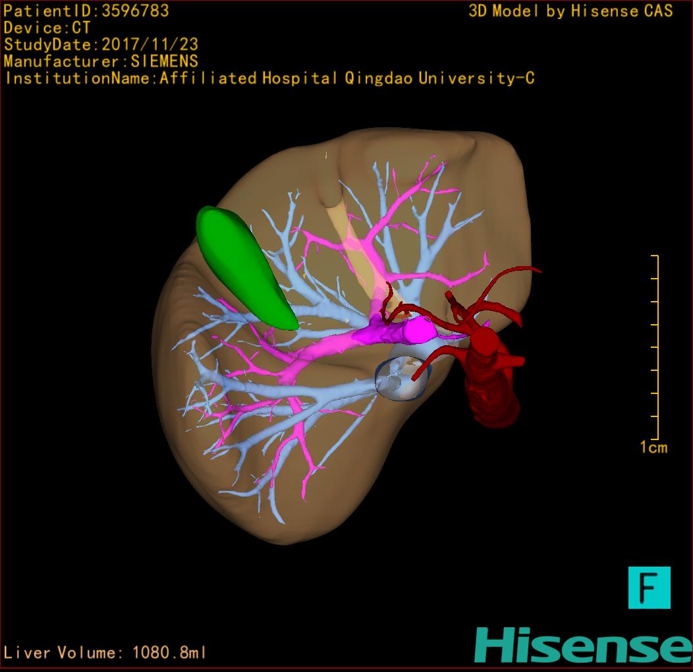Select the StudyDate:2017/11/23 text
Screen dimensions: 693x672
101,45
